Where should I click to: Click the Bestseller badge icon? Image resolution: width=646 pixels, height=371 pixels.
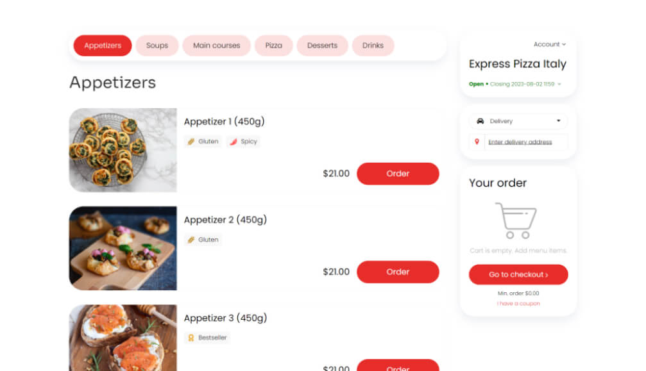191,338
